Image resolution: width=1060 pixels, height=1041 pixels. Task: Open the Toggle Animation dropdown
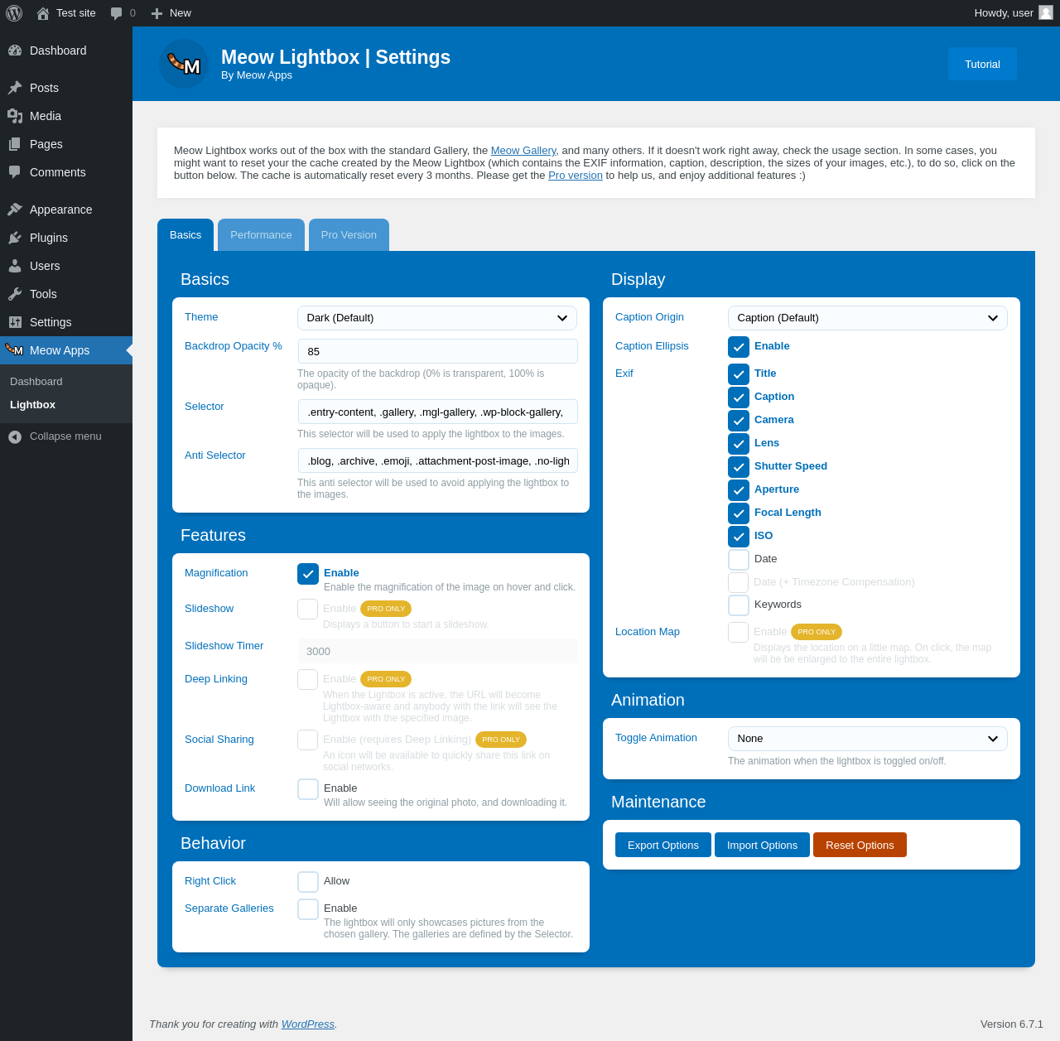coord(867,739)
